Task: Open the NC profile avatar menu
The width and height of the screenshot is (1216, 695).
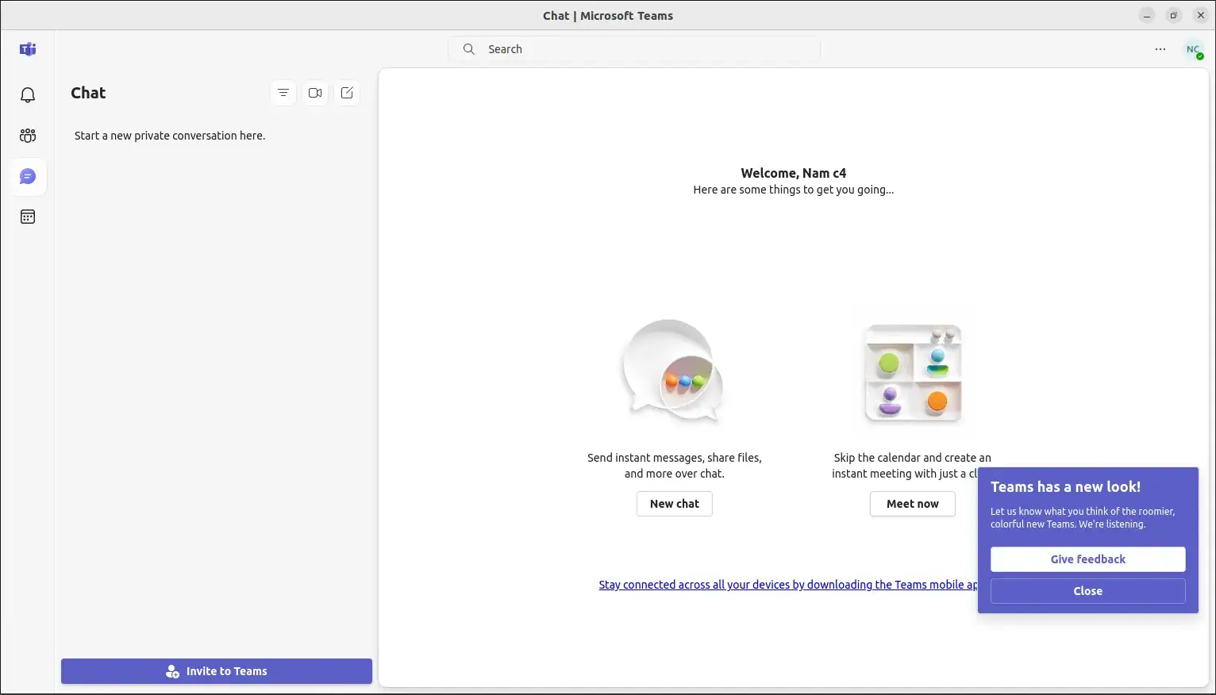Action: tap(1193, 49)
